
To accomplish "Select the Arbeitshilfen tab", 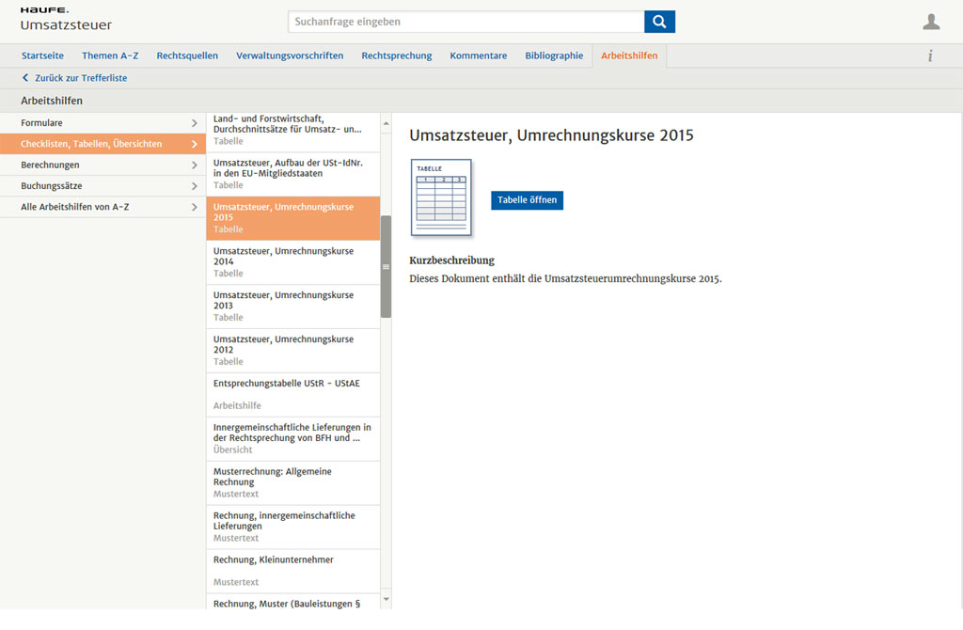I will (x=629, y=55).
